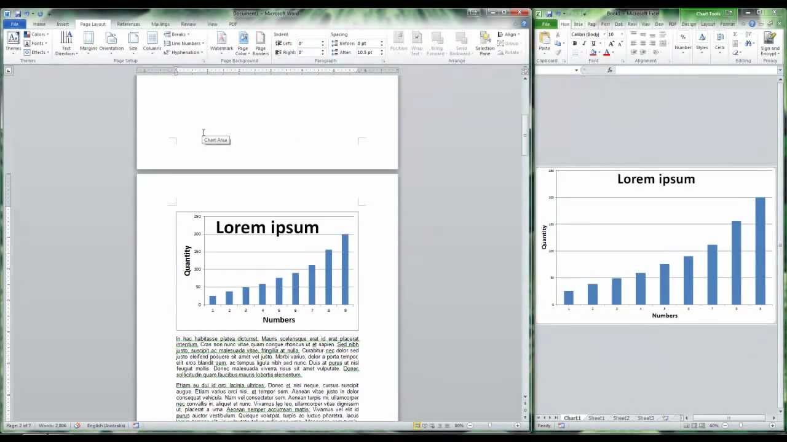Open the Selection Pane in Word
The width and height of the screenshot is (787, 442).
pyautogui.click(x=484, y=44)
